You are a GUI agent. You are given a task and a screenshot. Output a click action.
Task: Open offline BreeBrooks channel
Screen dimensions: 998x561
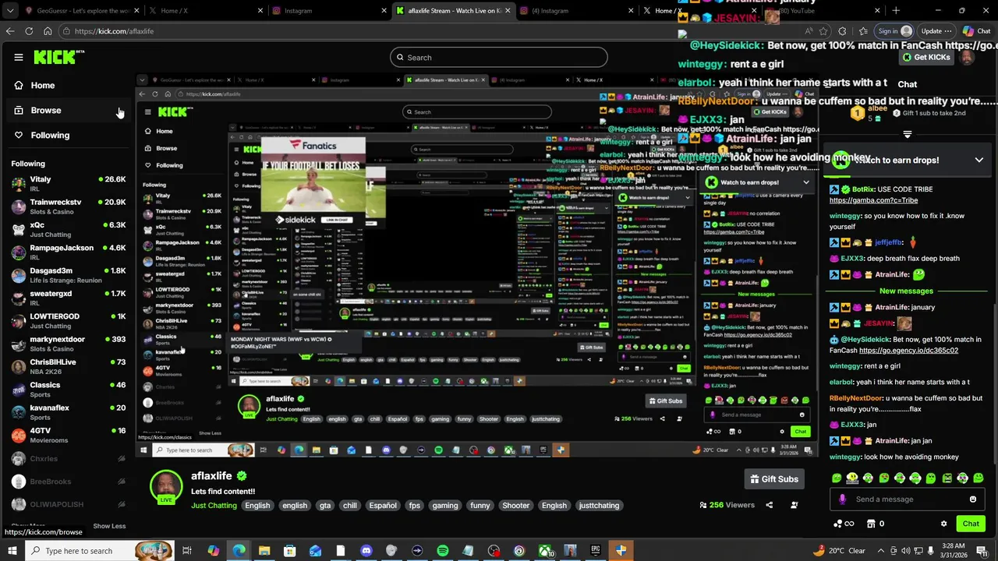click(69, 482)
